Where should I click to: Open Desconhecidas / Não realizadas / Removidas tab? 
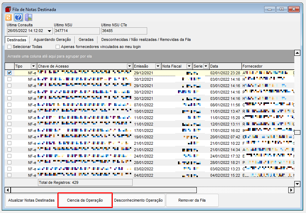tap(146, 39)
